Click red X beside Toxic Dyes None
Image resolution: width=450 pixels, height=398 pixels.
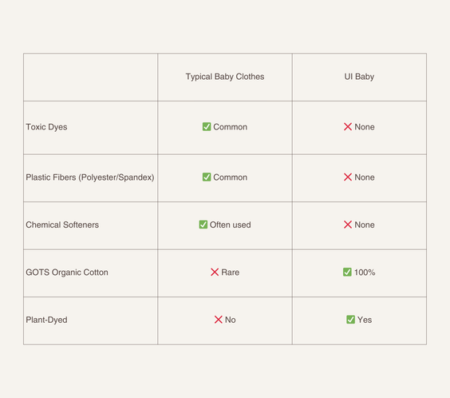348,127
